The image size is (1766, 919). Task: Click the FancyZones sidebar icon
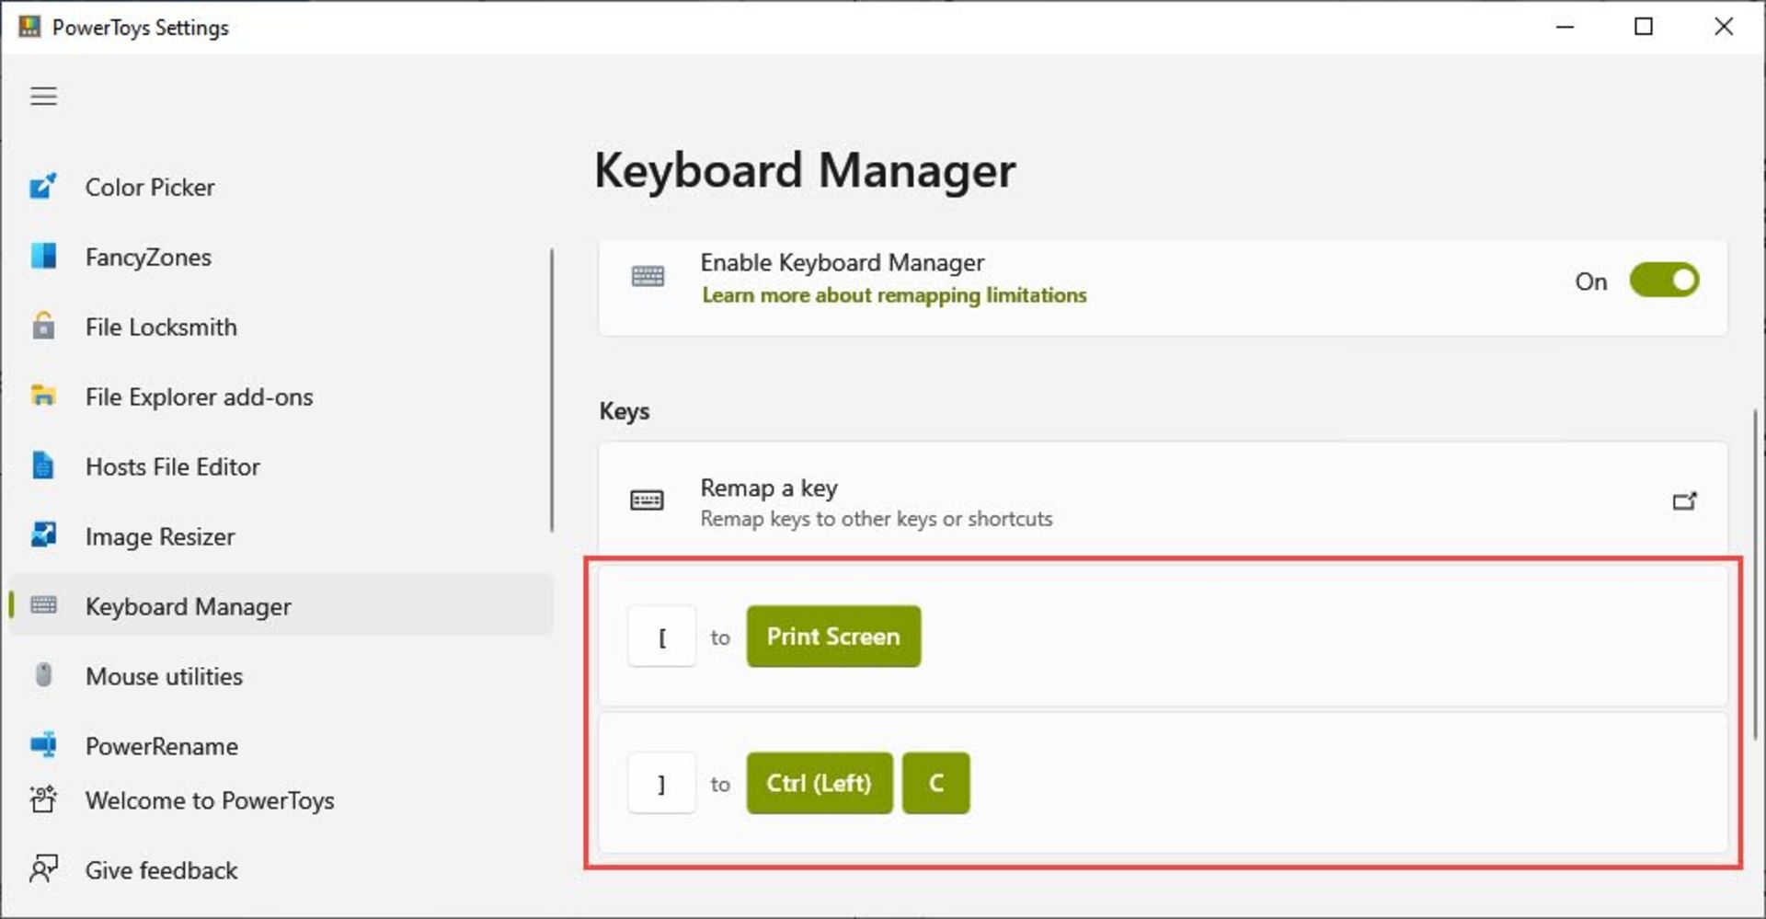(43, 256)
